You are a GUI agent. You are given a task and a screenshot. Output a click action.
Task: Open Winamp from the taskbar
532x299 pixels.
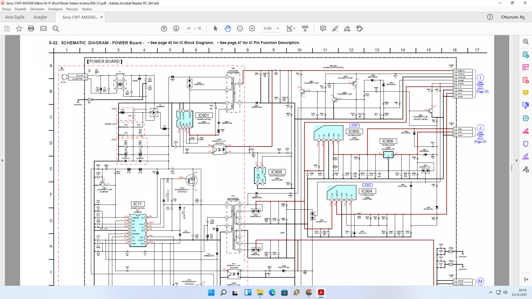pyautogui.click(x=296, y=293)
